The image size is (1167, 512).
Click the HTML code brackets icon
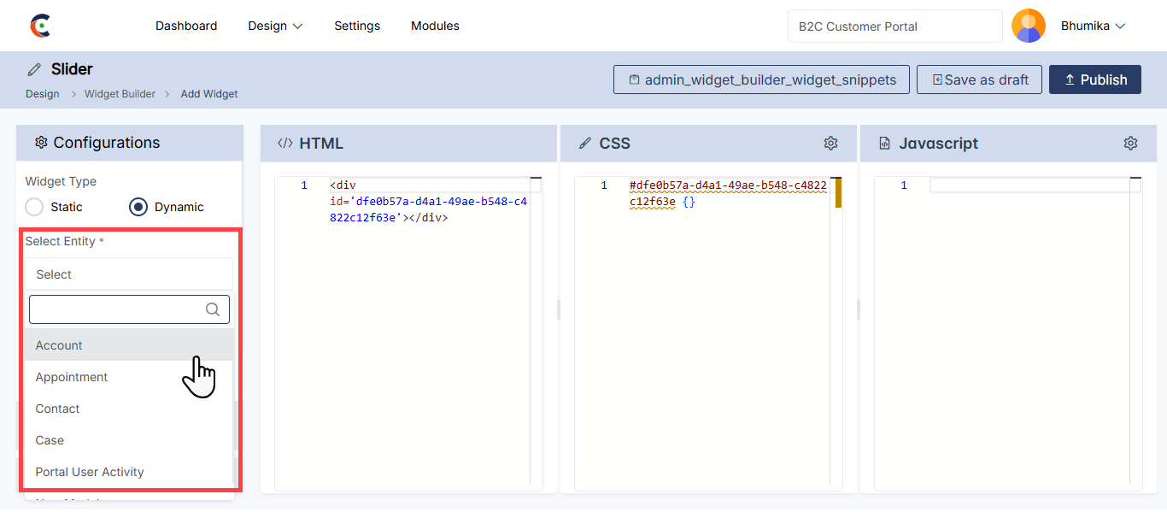click(285, 144)
